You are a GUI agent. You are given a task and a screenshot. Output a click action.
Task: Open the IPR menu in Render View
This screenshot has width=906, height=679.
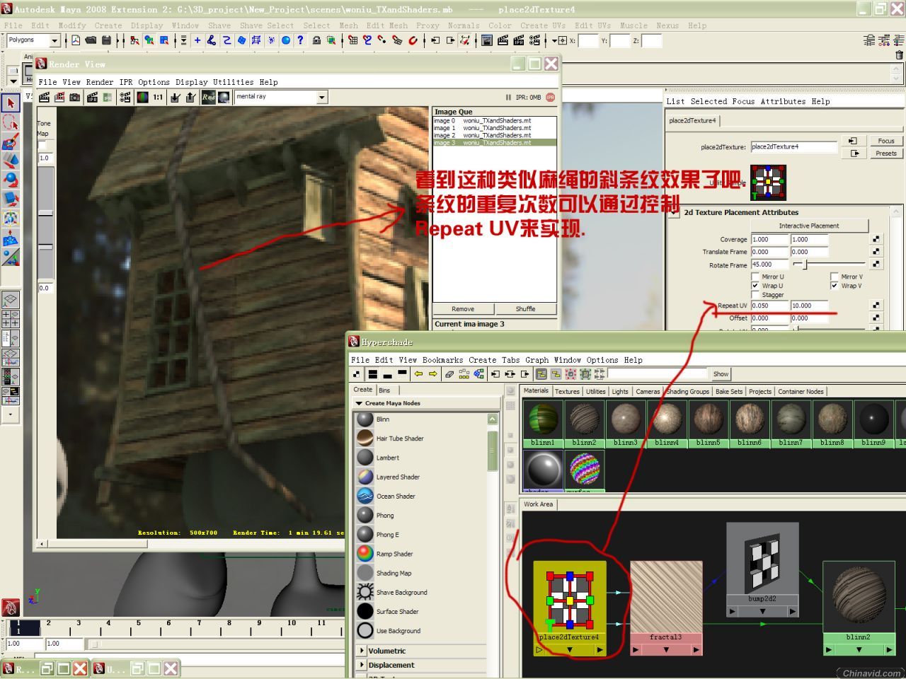point(126,82)
